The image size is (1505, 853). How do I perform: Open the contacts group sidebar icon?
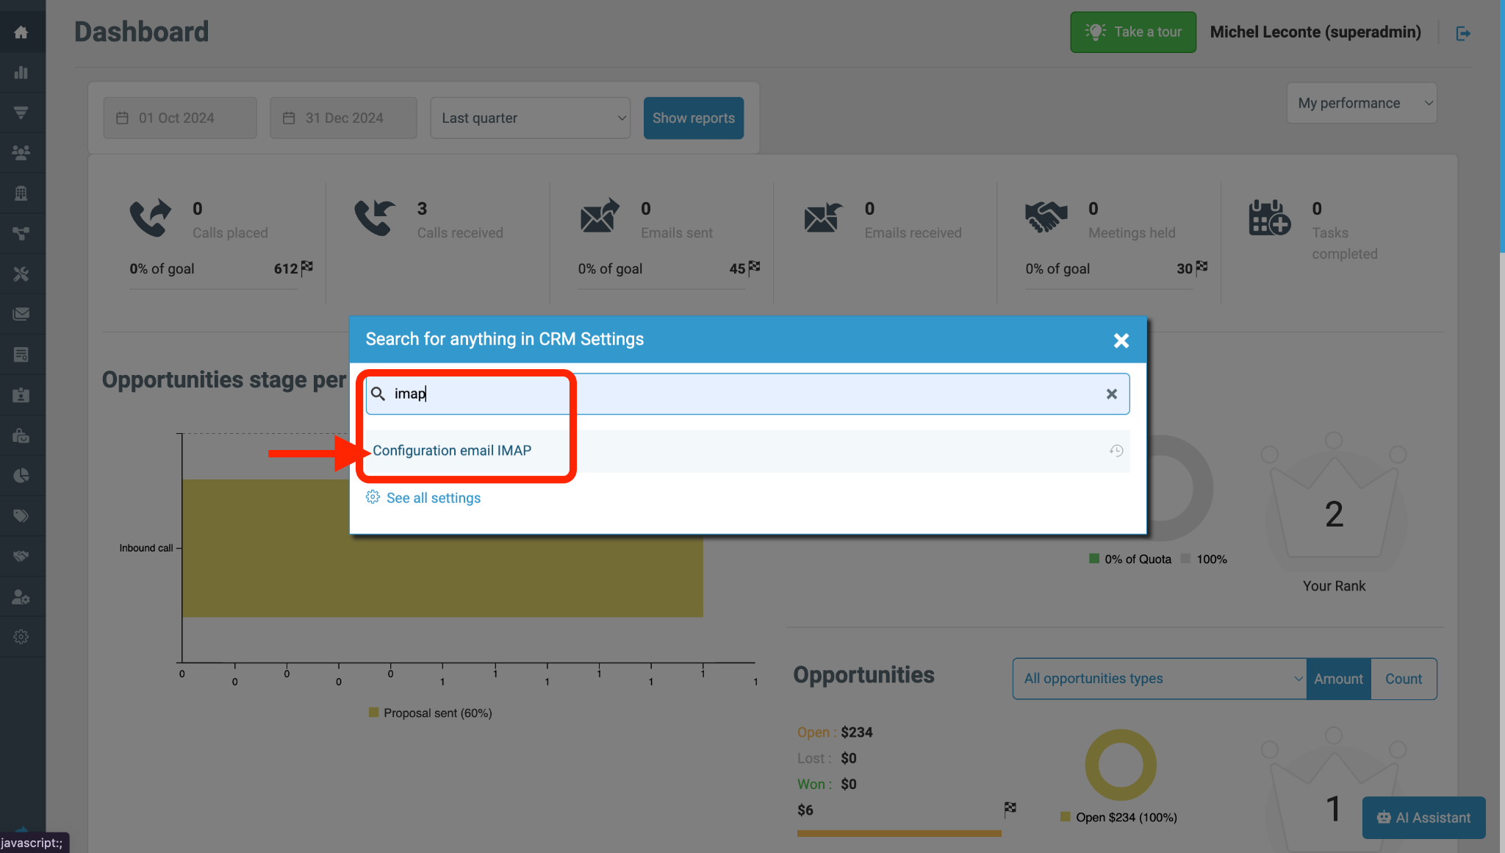tap(21, 153)
